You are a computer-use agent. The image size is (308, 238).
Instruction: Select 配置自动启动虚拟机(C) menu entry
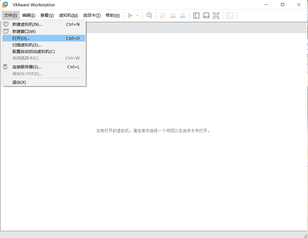(x=44, y=52)
